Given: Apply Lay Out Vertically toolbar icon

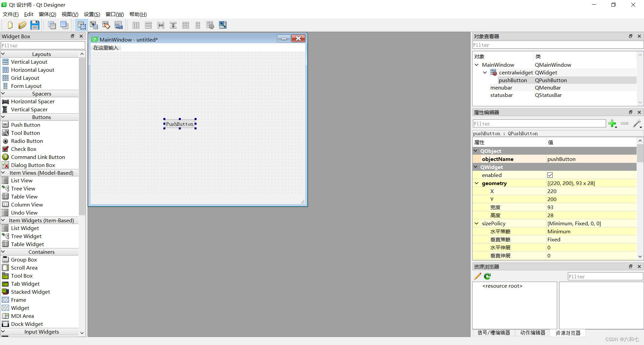Looking at the screenshot, I should 148,25.
